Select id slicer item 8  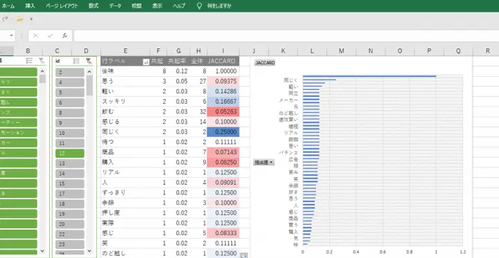[70, 113]
